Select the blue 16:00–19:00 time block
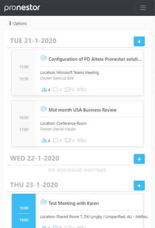155x228 pixels. [x=24, y=211]
